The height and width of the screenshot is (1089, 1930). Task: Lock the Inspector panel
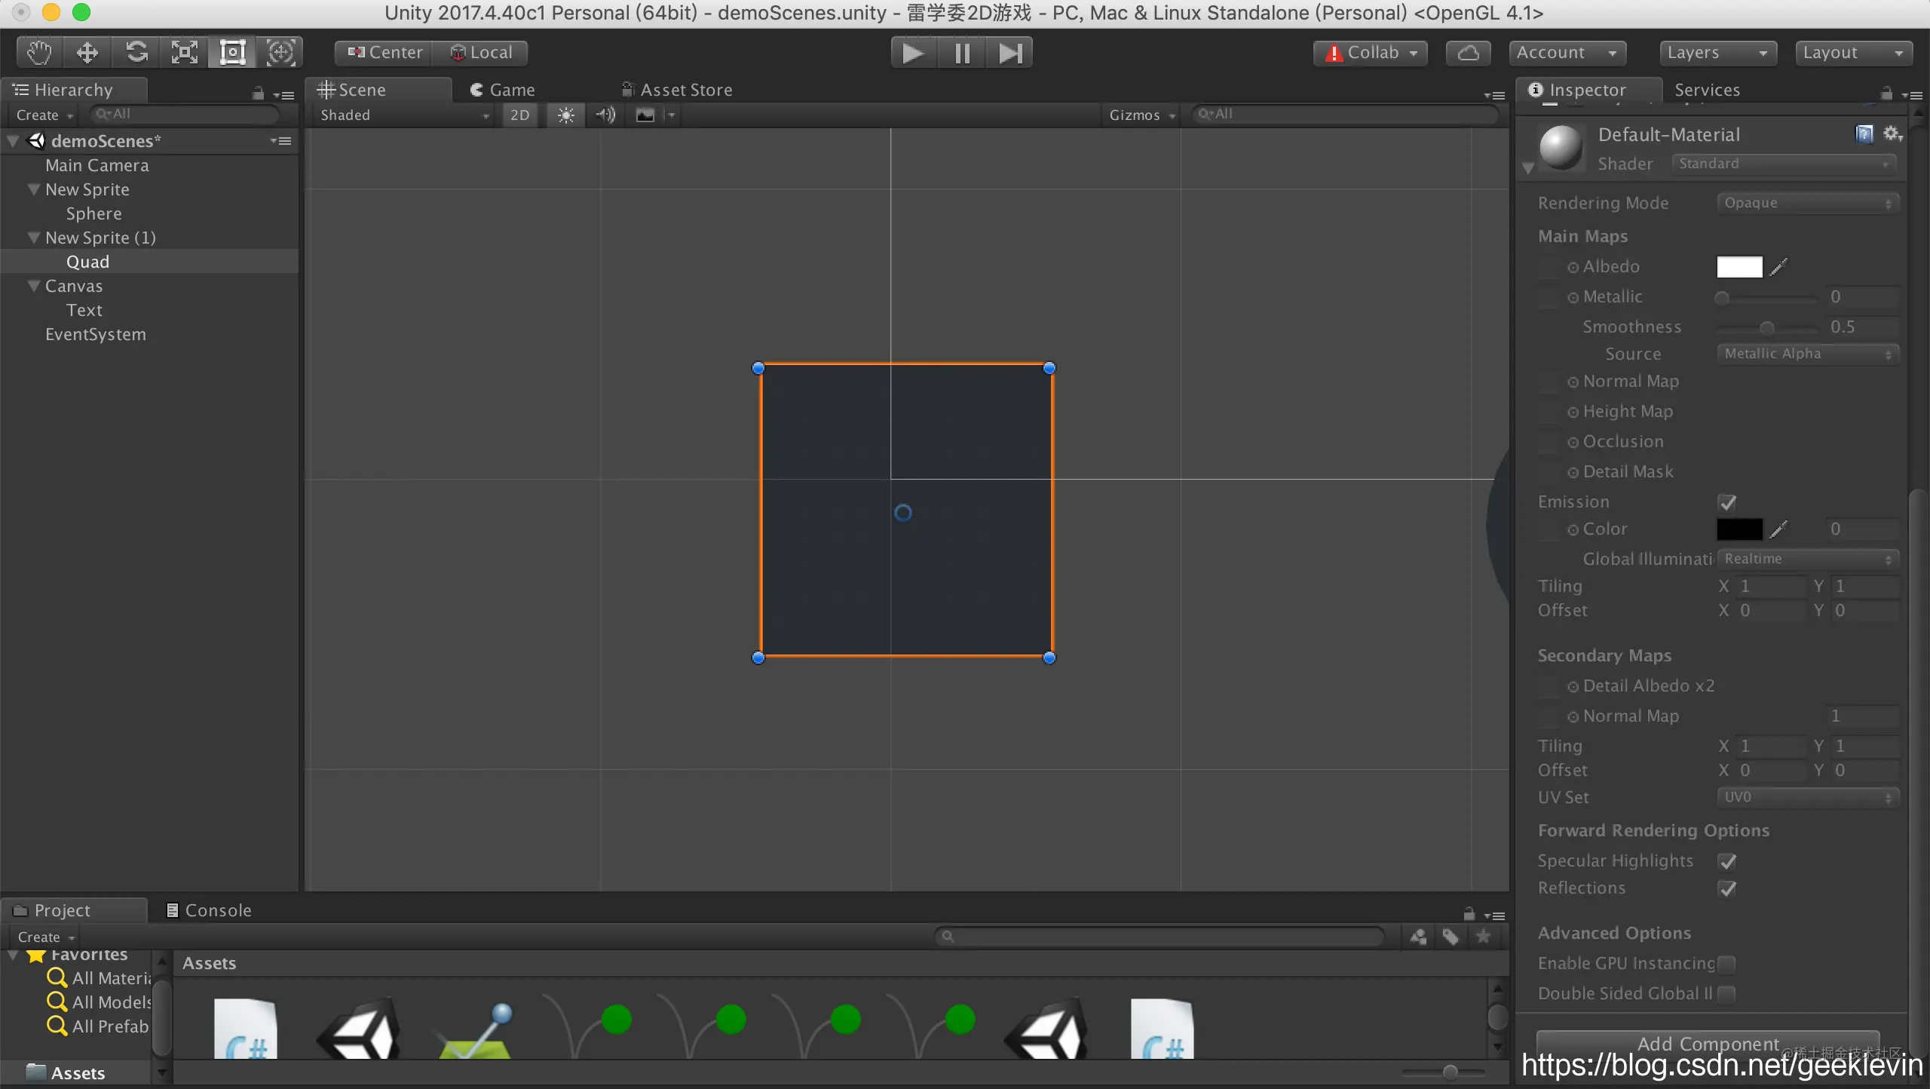click(x=1886, y=94)
